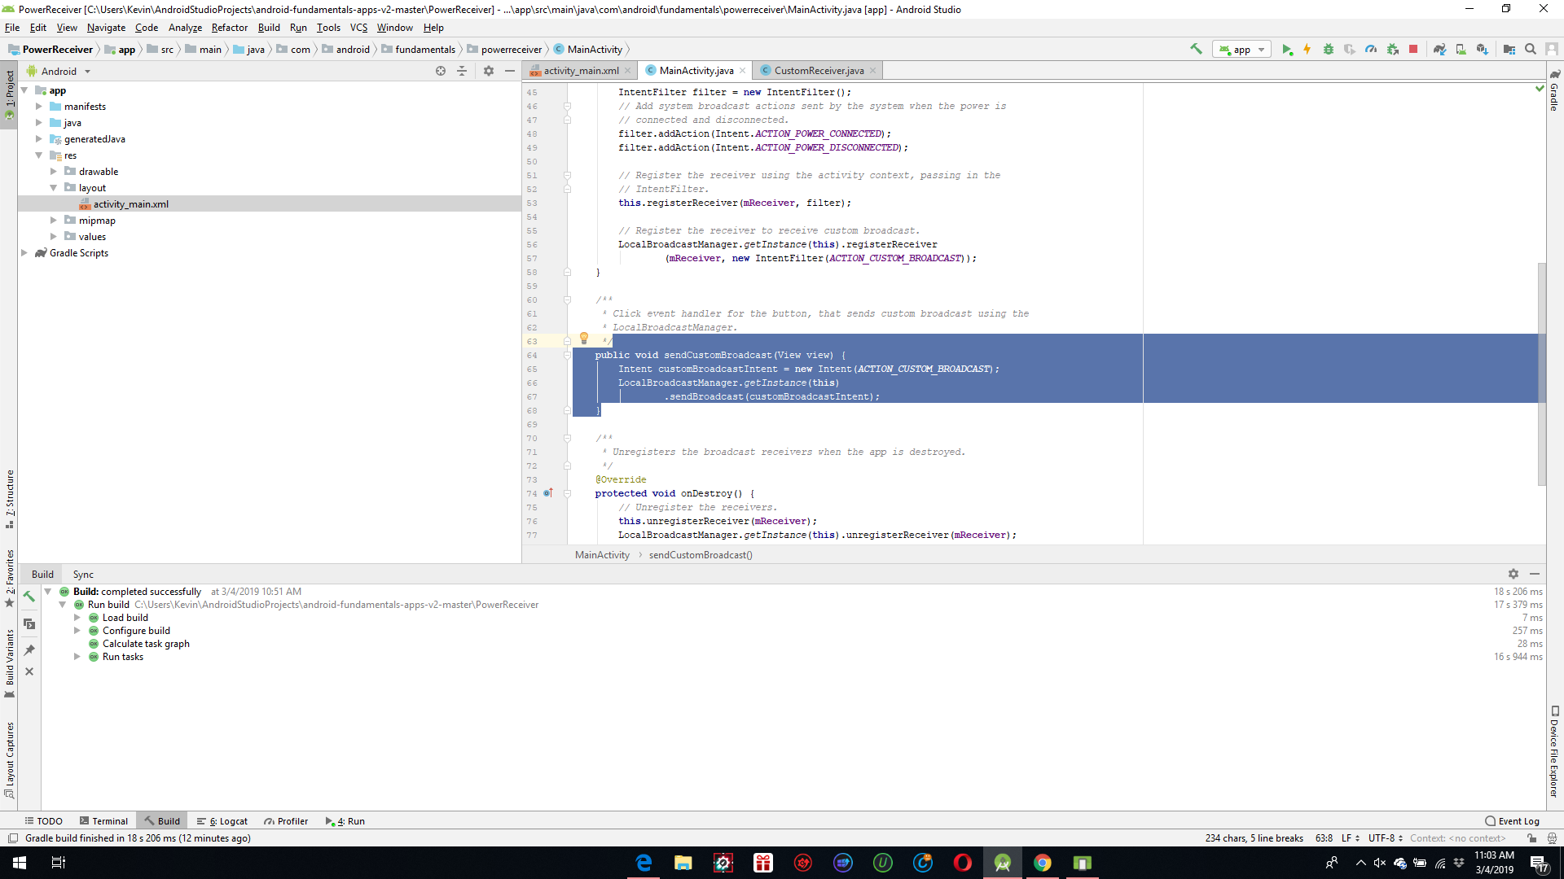Toggle the Event Log tool window

coord(1512,821)
